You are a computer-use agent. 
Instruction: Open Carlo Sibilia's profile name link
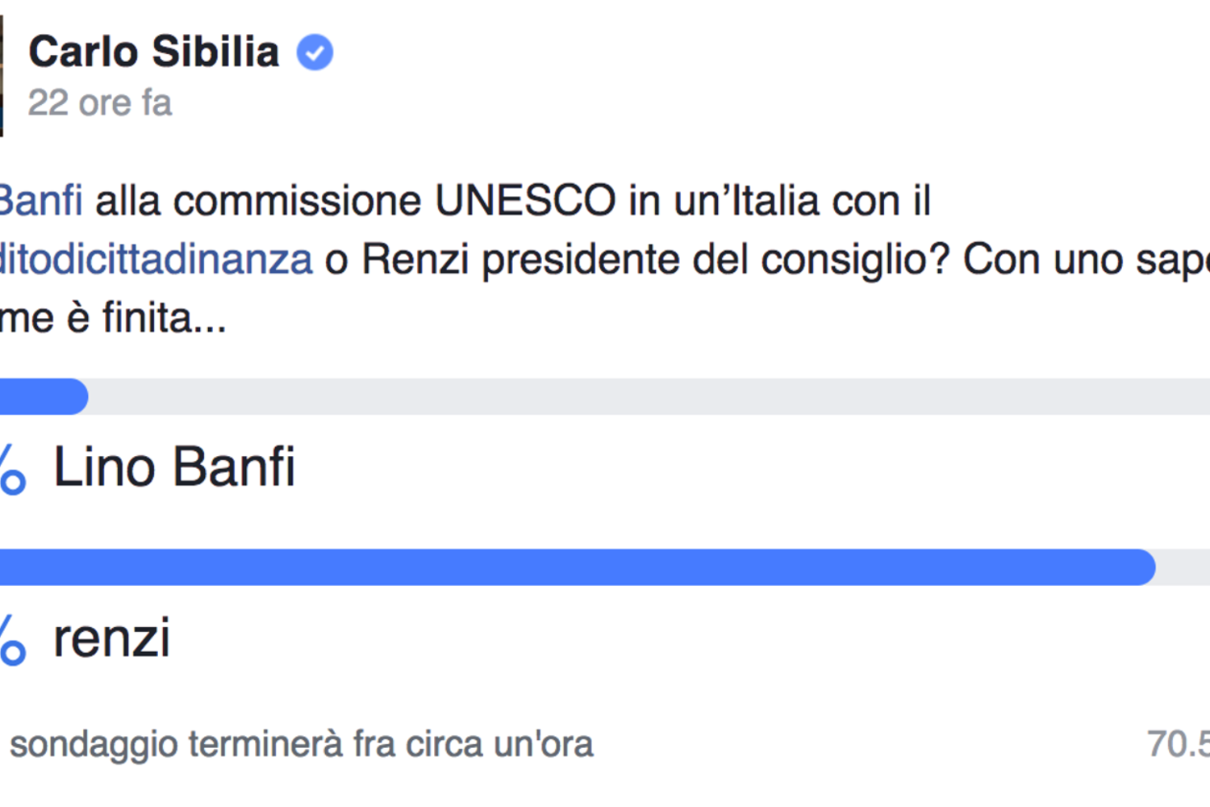[x=154, y=52]
